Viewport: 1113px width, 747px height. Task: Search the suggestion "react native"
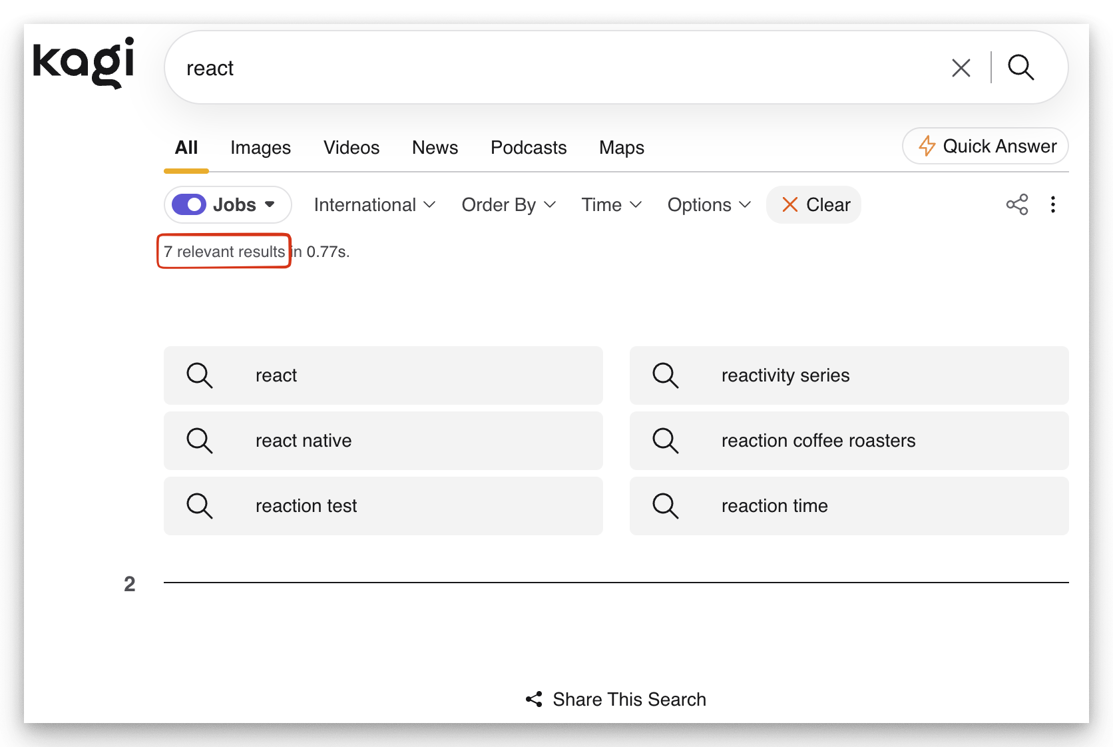[383, 441]
